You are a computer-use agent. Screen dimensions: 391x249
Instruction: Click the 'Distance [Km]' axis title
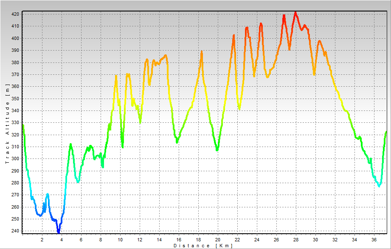203,246
